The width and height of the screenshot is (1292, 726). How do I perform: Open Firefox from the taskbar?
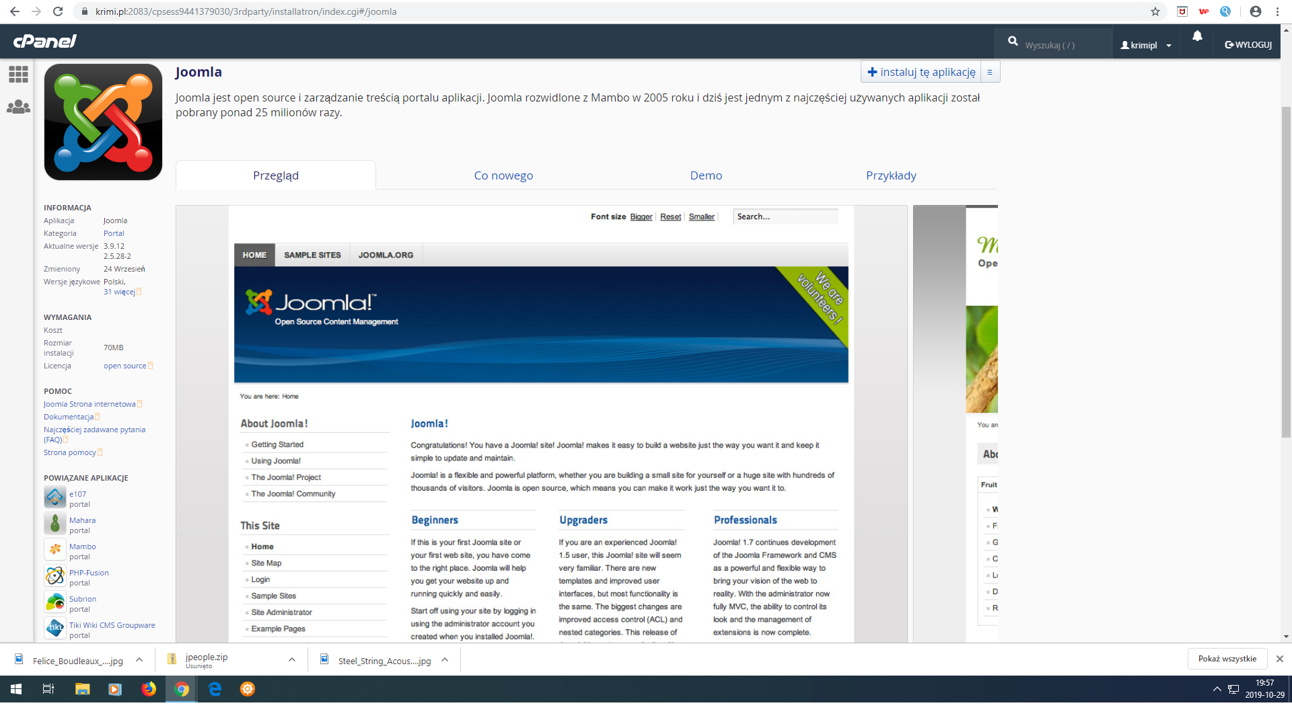pos(149,689)
